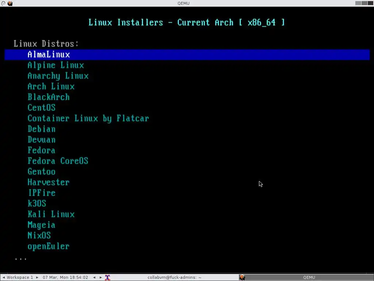Click the xterm icon in the taskbar
Viewport: 374px width, 281px height.
(x=108, y=277)
